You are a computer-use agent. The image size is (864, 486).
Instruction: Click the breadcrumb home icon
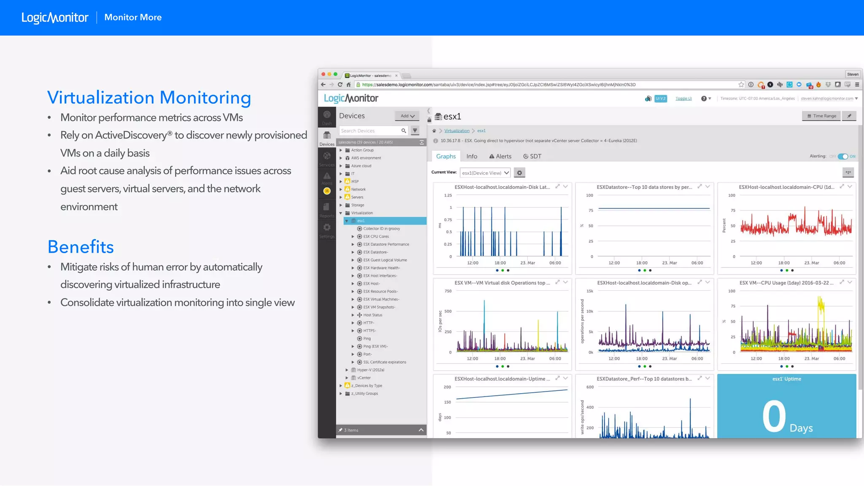click(x=434, y=131)
